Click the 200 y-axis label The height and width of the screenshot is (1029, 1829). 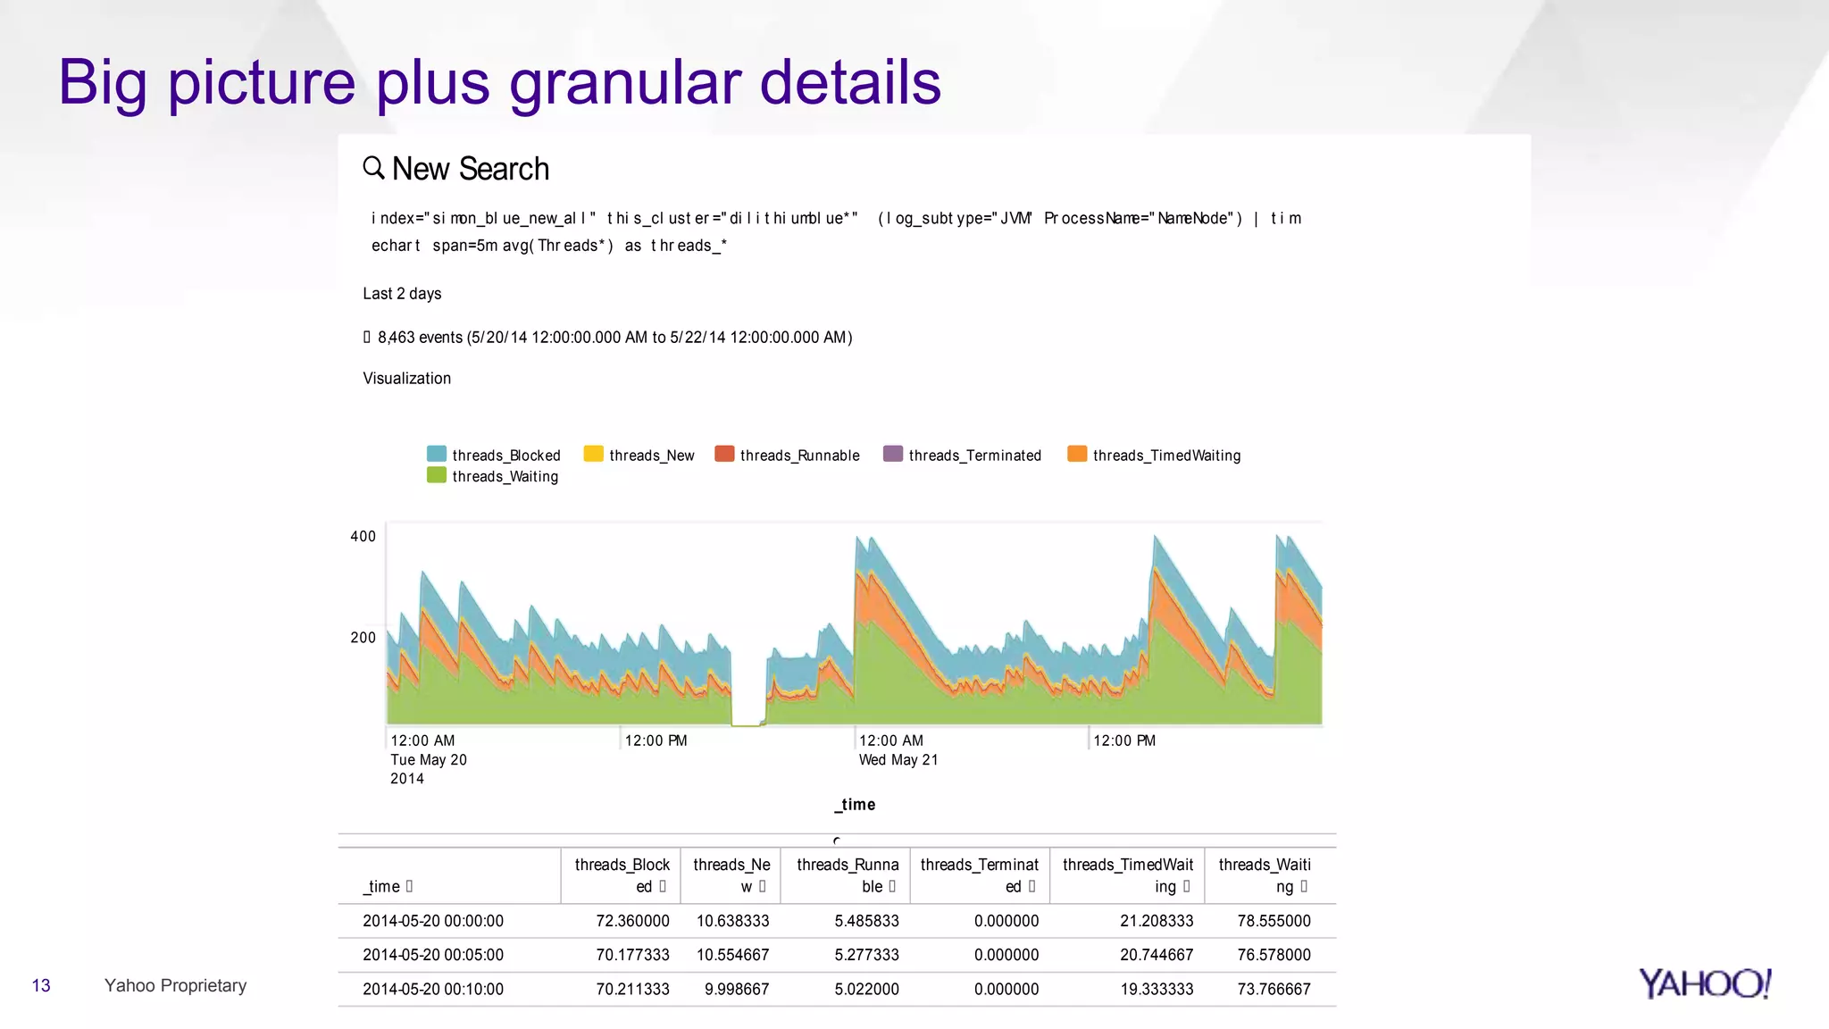363,637
